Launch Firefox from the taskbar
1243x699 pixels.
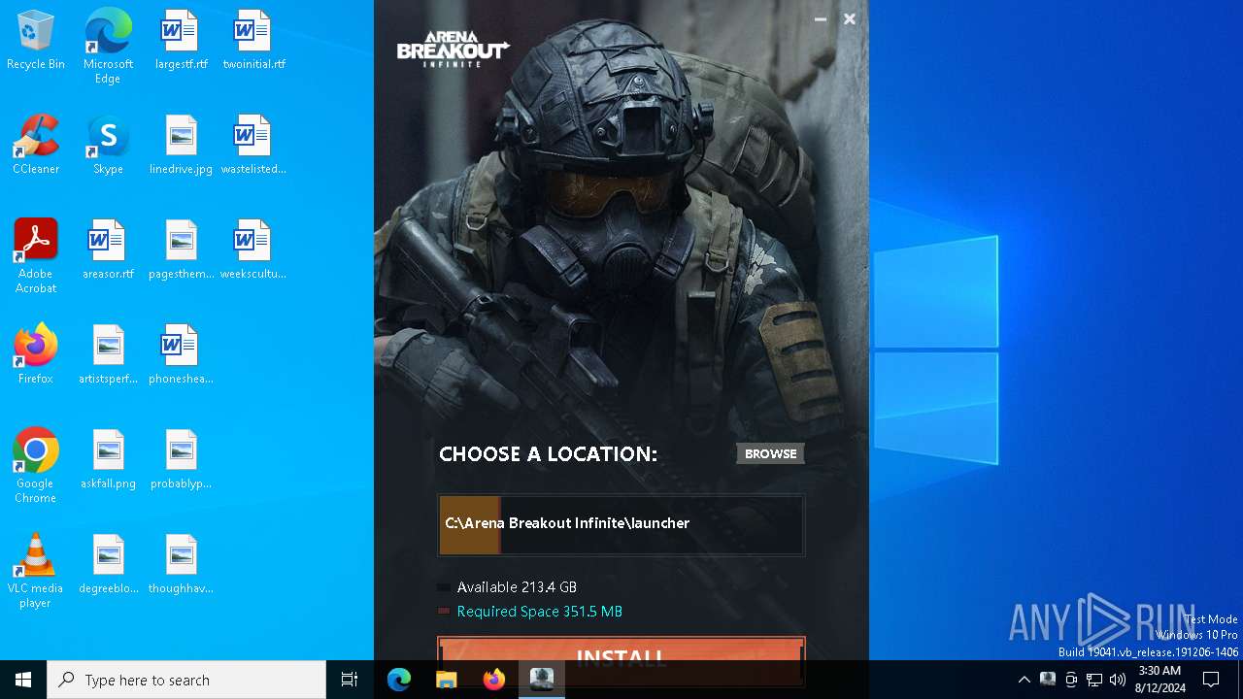click(493, 680)
